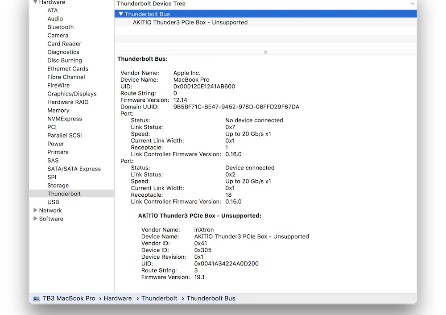Collapse the Thunderbolt Device Tree header chevron
This screenshot has width=446, height=315.
pos(412,4)
